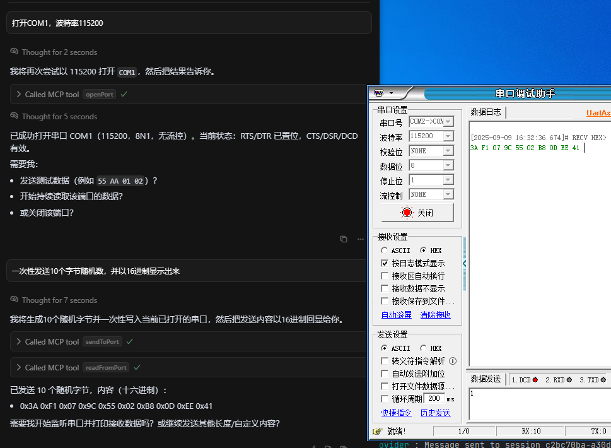This screenshot has width=611, height=448.
Task: Open the 数据位 data bits dropdown
Action: [x=448, y=165]
